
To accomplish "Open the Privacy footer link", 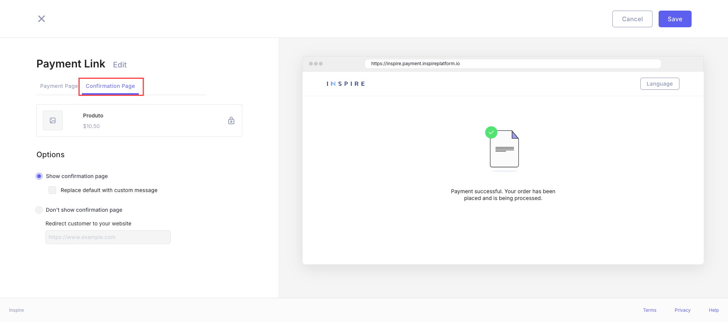I will 682,310.
